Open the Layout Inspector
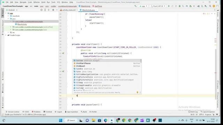 tap(208, 112)
